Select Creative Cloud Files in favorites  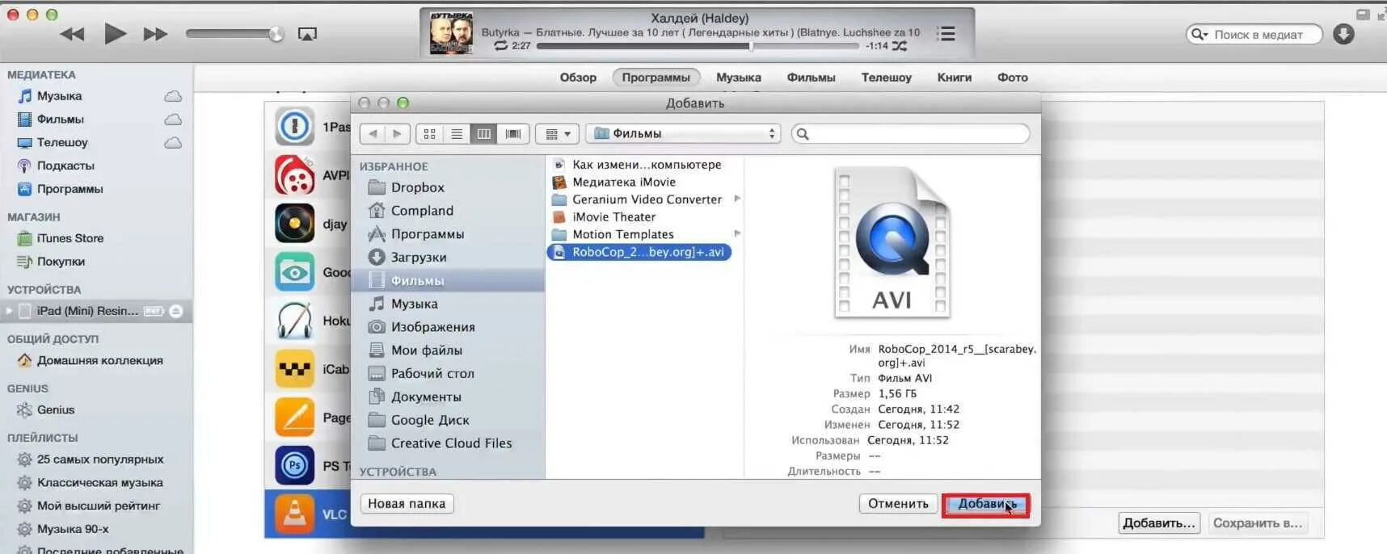(451, 444)
